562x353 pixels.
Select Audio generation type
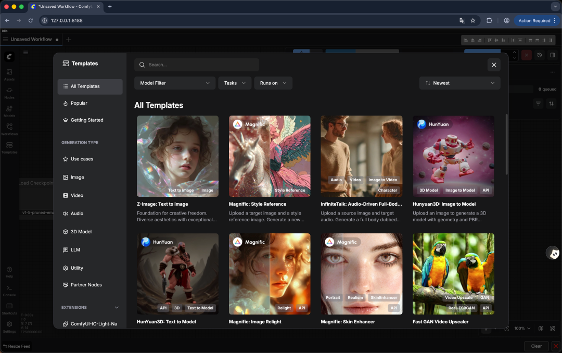click(x=90, y=213)
